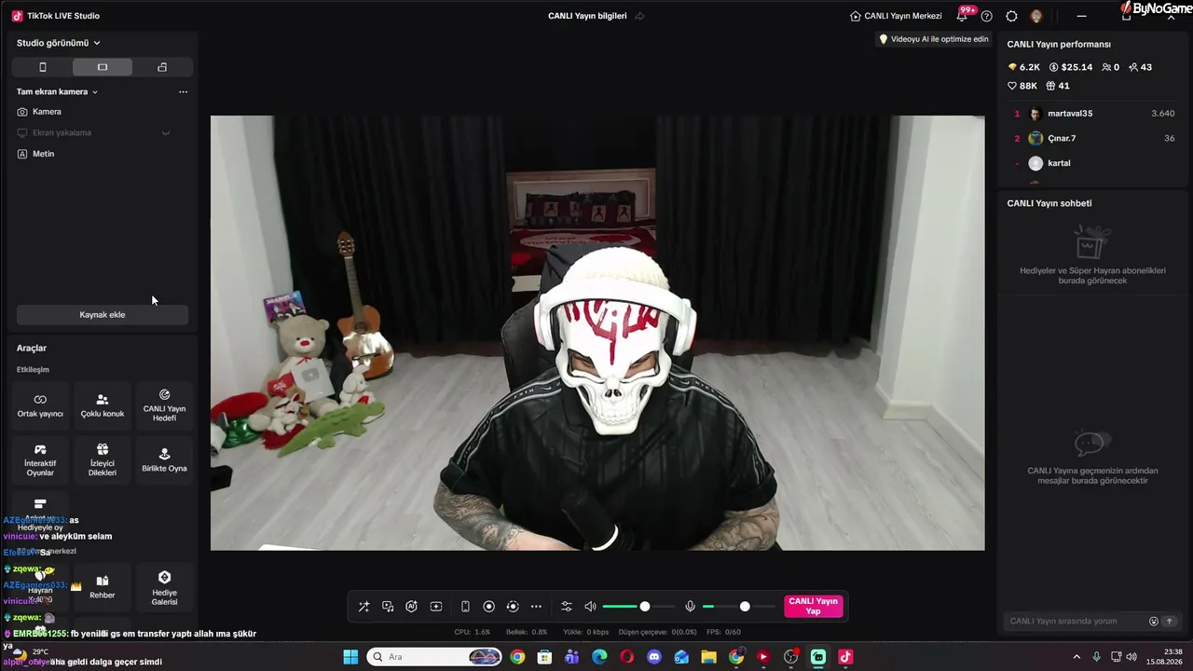Viewport: 1193px width, 671px height.
Task: Open the settings hexagon icon
Action: click(1011, 16)
